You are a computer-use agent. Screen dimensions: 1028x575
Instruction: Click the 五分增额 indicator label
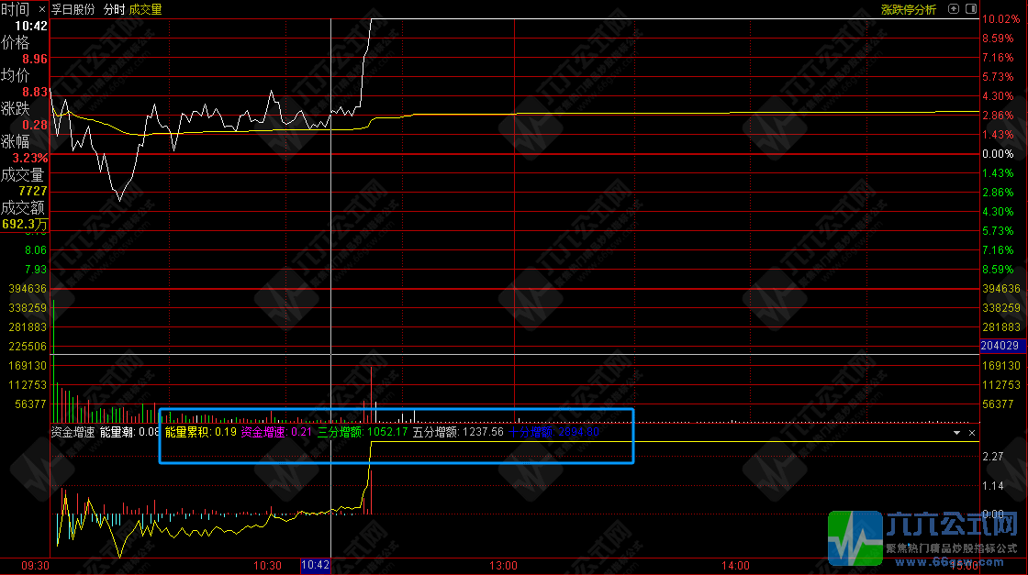point(436,431)
